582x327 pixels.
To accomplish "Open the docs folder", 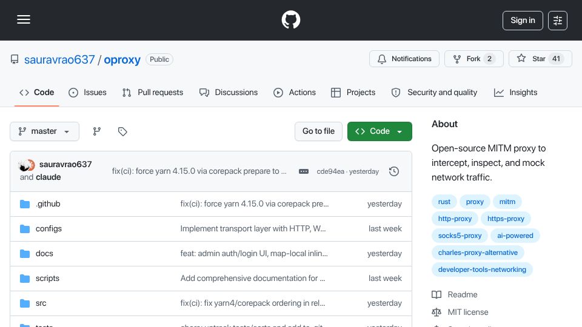I will coord(44,254).
